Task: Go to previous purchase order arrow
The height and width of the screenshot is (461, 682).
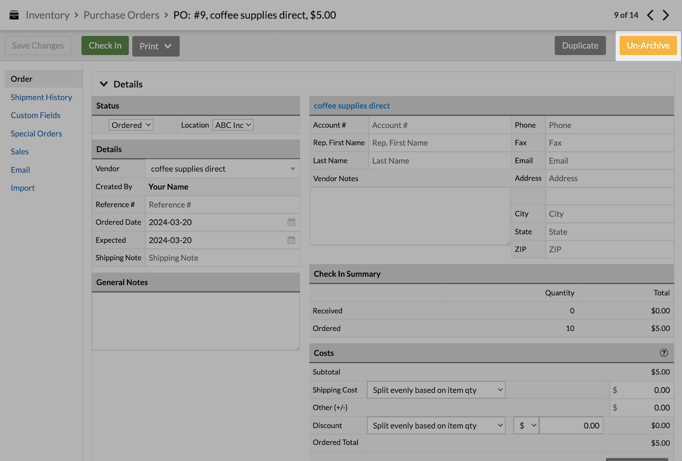Action: (650, 15)
